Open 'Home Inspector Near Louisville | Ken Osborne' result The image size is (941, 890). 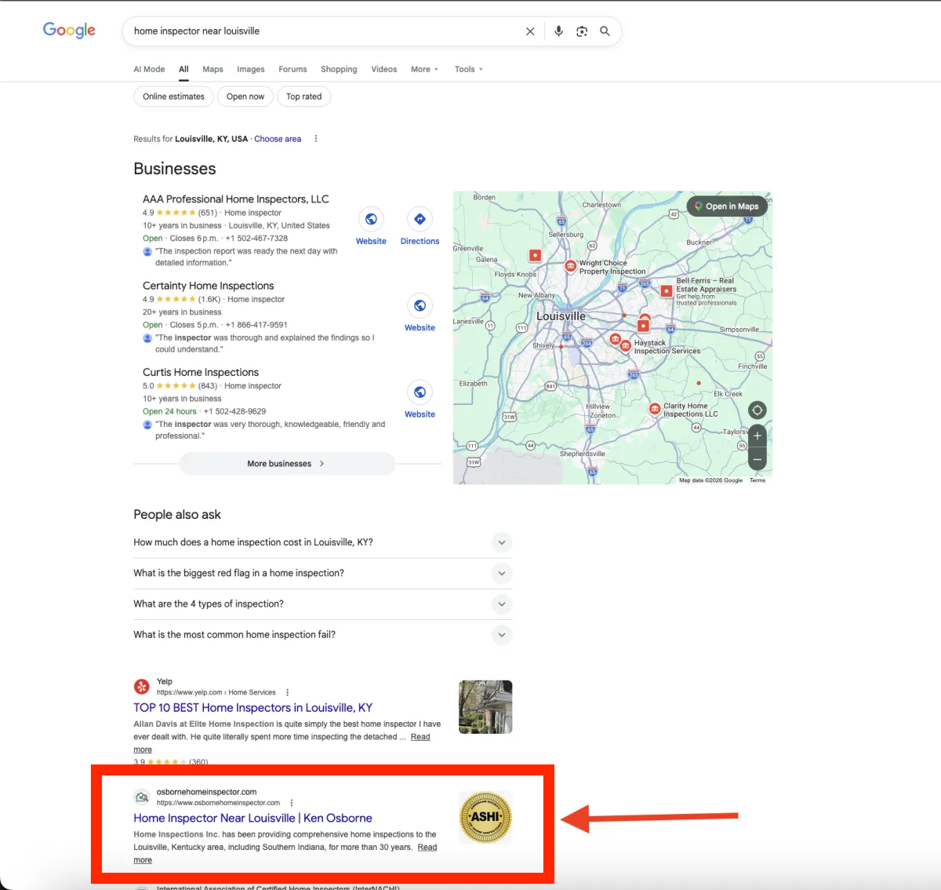point(253,818)
